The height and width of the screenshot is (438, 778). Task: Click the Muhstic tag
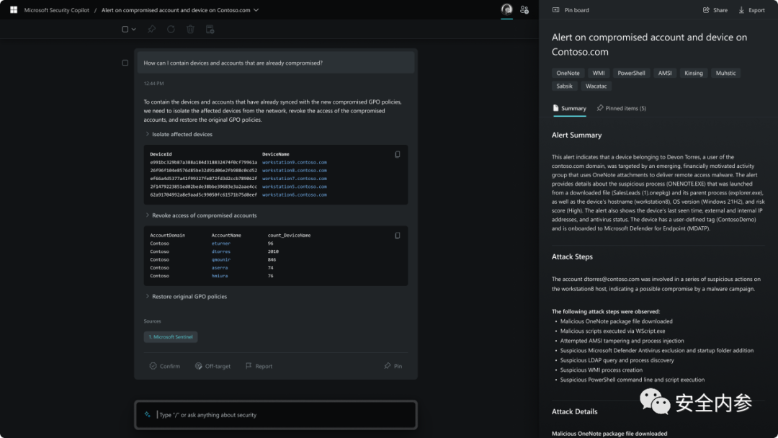(x=726, y=73)
